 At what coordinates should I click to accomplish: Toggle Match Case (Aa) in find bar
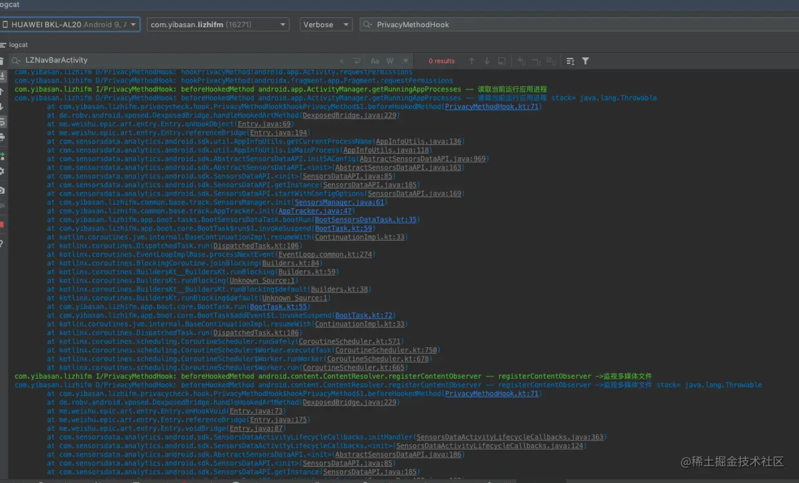374,61
